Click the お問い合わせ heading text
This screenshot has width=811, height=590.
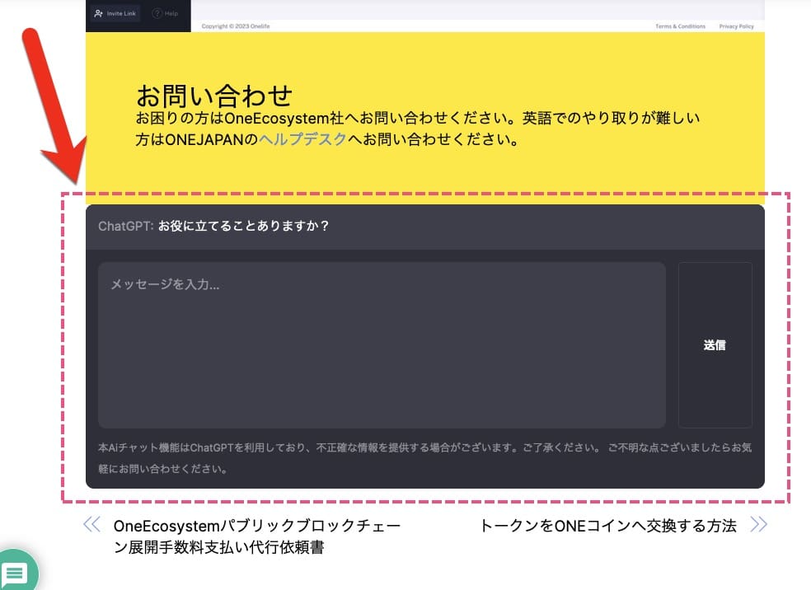point(214,96)
